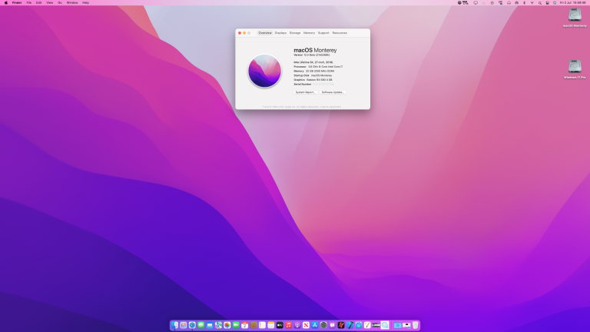
Task: Open Wi-Fi menu in menu bar
Action: pyautogui.click(x=532, y=2)
